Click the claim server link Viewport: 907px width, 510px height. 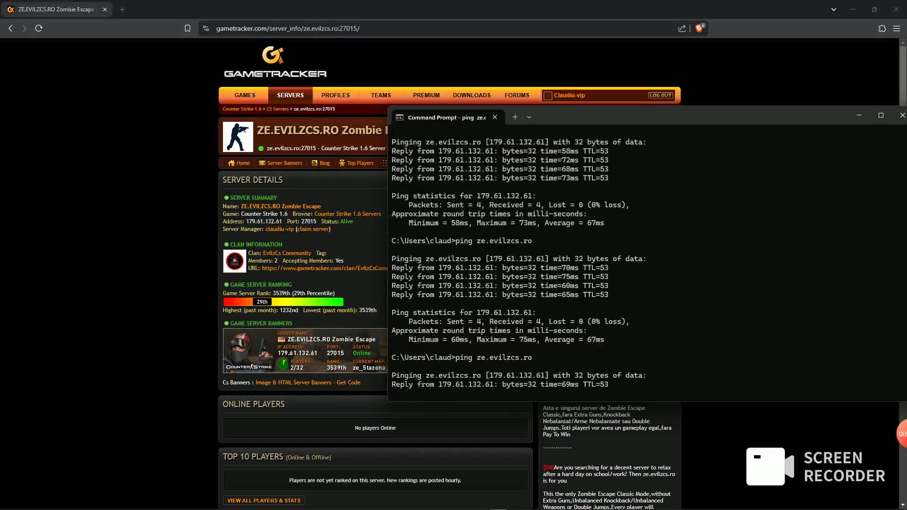click(x=313, y=229)
